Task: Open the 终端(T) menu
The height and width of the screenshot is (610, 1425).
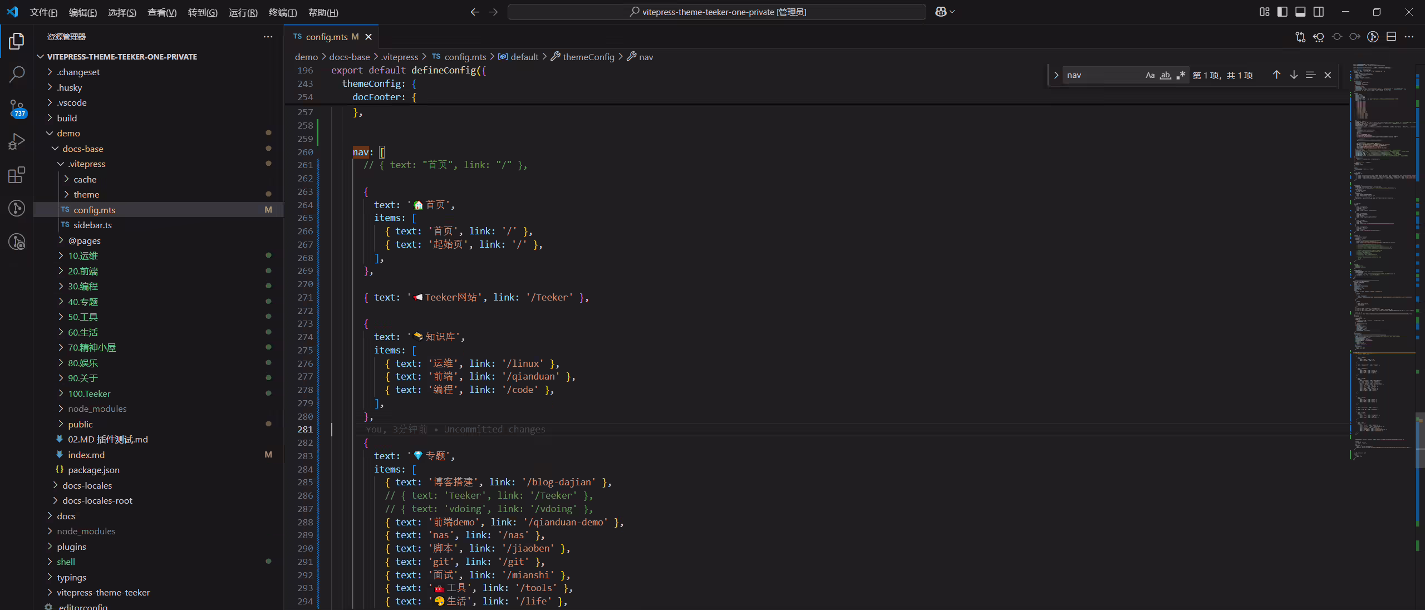Action: 283,12
